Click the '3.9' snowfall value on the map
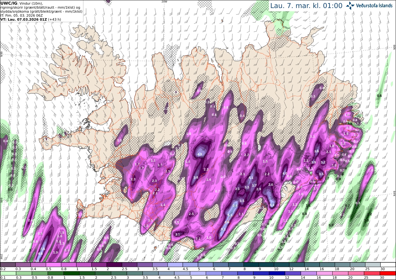396x280 pixels. 313,163
